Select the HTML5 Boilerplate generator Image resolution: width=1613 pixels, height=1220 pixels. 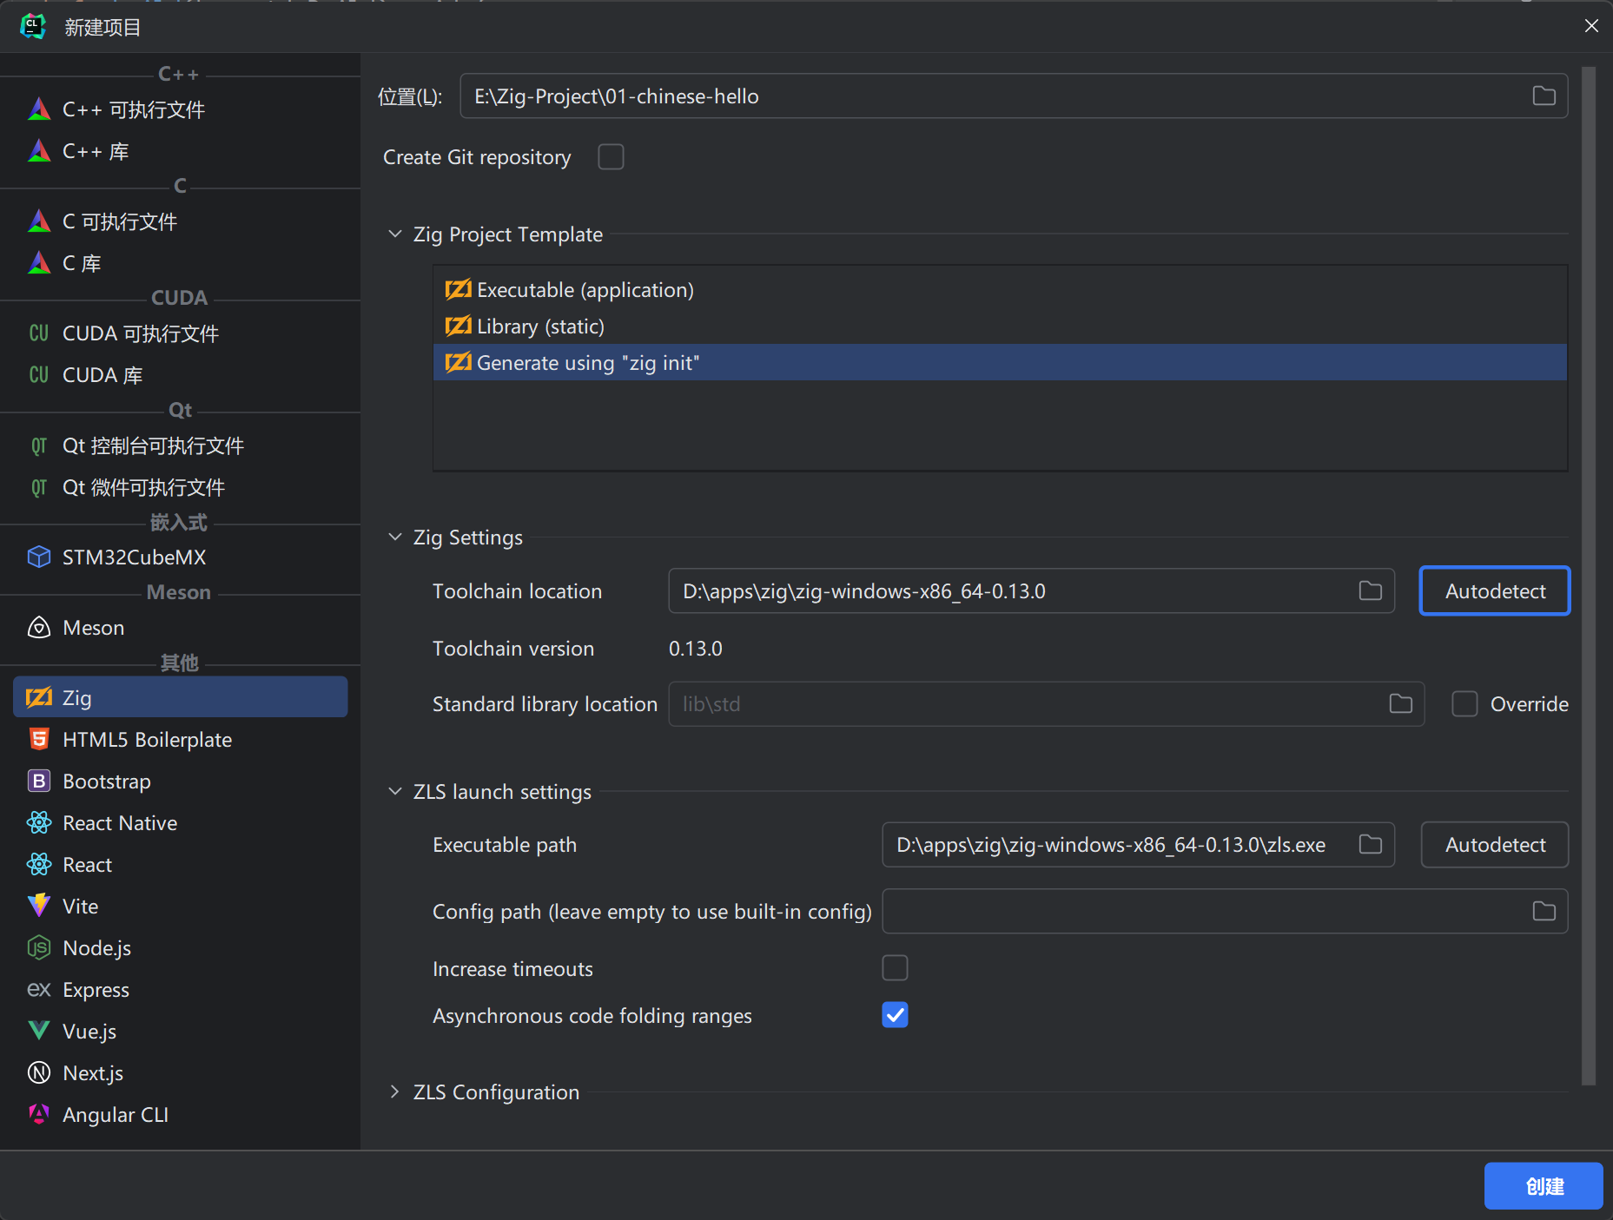pyautogui.click(x=147, y=740)
